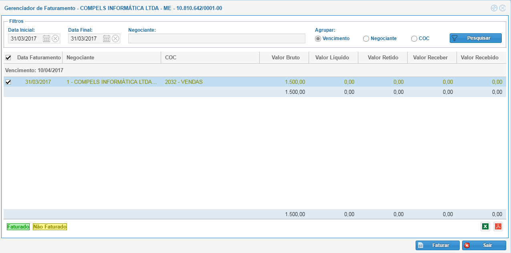Open the Data Inicial calendar picker
Image resolution: width=511 pixels, height=253 pixels.
[46, 38]
